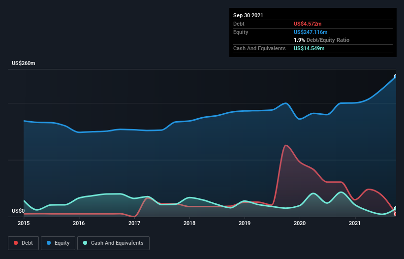Image resolution: width=404 pixels, height=259 pixels.
Task: Toggle the Debt series legend button
Action: pos(24,243)
